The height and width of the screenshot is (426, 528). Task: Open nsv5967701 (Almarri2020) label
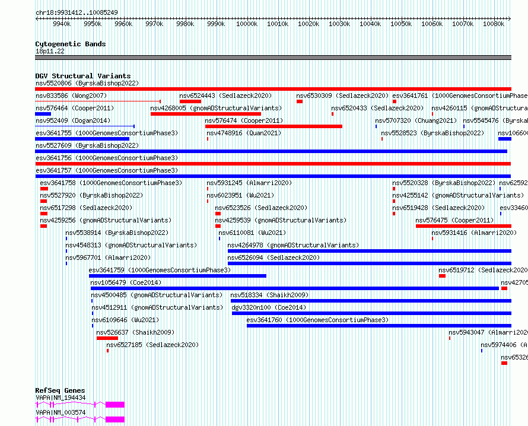coord(108,257)
